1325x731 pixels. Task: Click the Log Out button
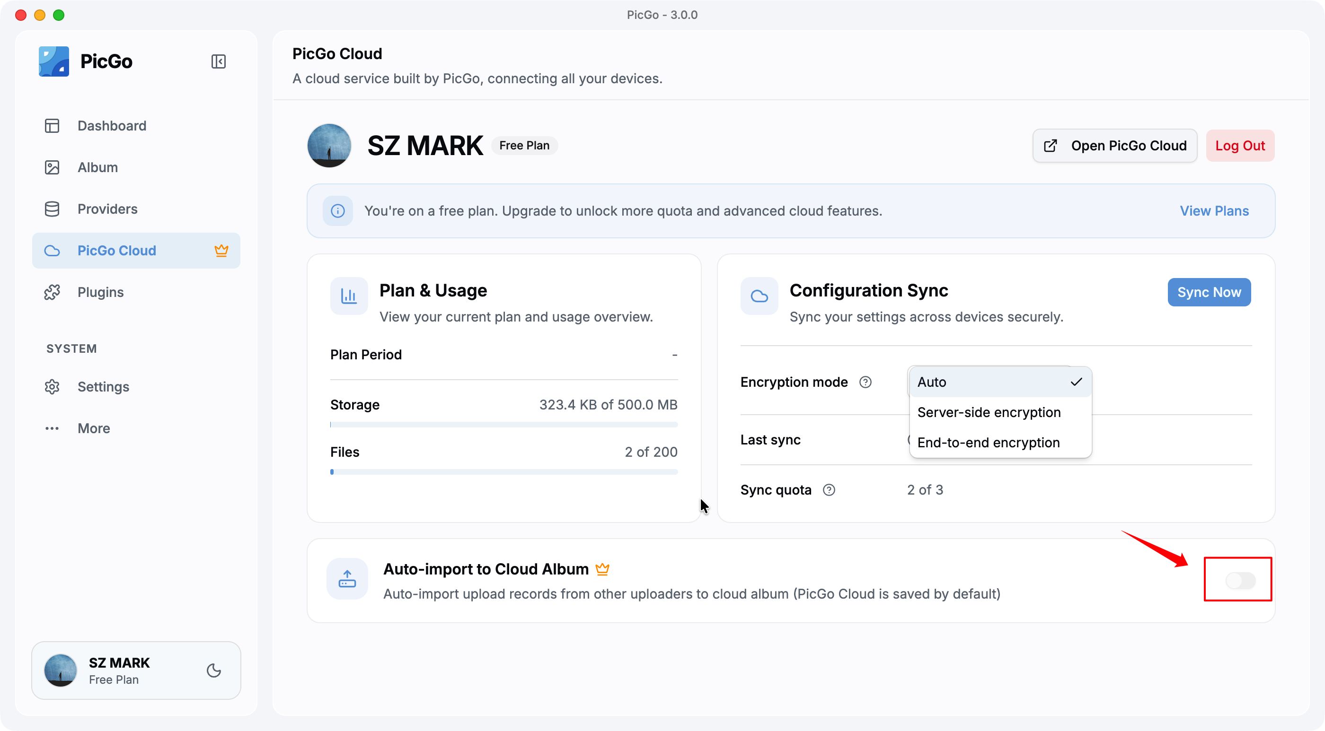[1240, 146]
